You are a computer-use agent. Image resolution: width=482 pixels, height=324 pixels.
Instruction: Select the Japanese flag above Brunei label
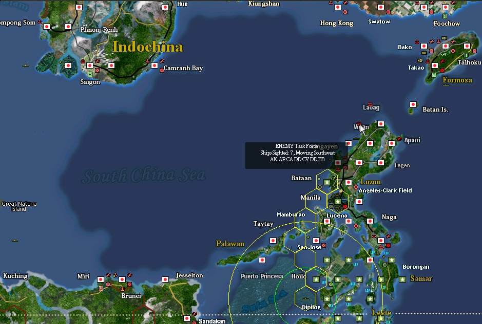[x=122, y=279]
